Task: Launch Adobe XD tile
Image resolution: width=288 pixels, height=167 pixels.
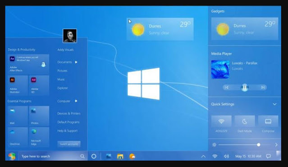Action: [x=39, y=85]
